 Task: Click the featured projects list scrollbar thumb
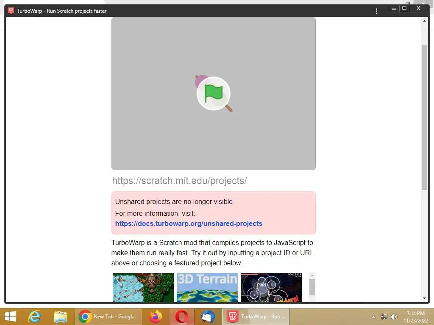tap(312, 287)
